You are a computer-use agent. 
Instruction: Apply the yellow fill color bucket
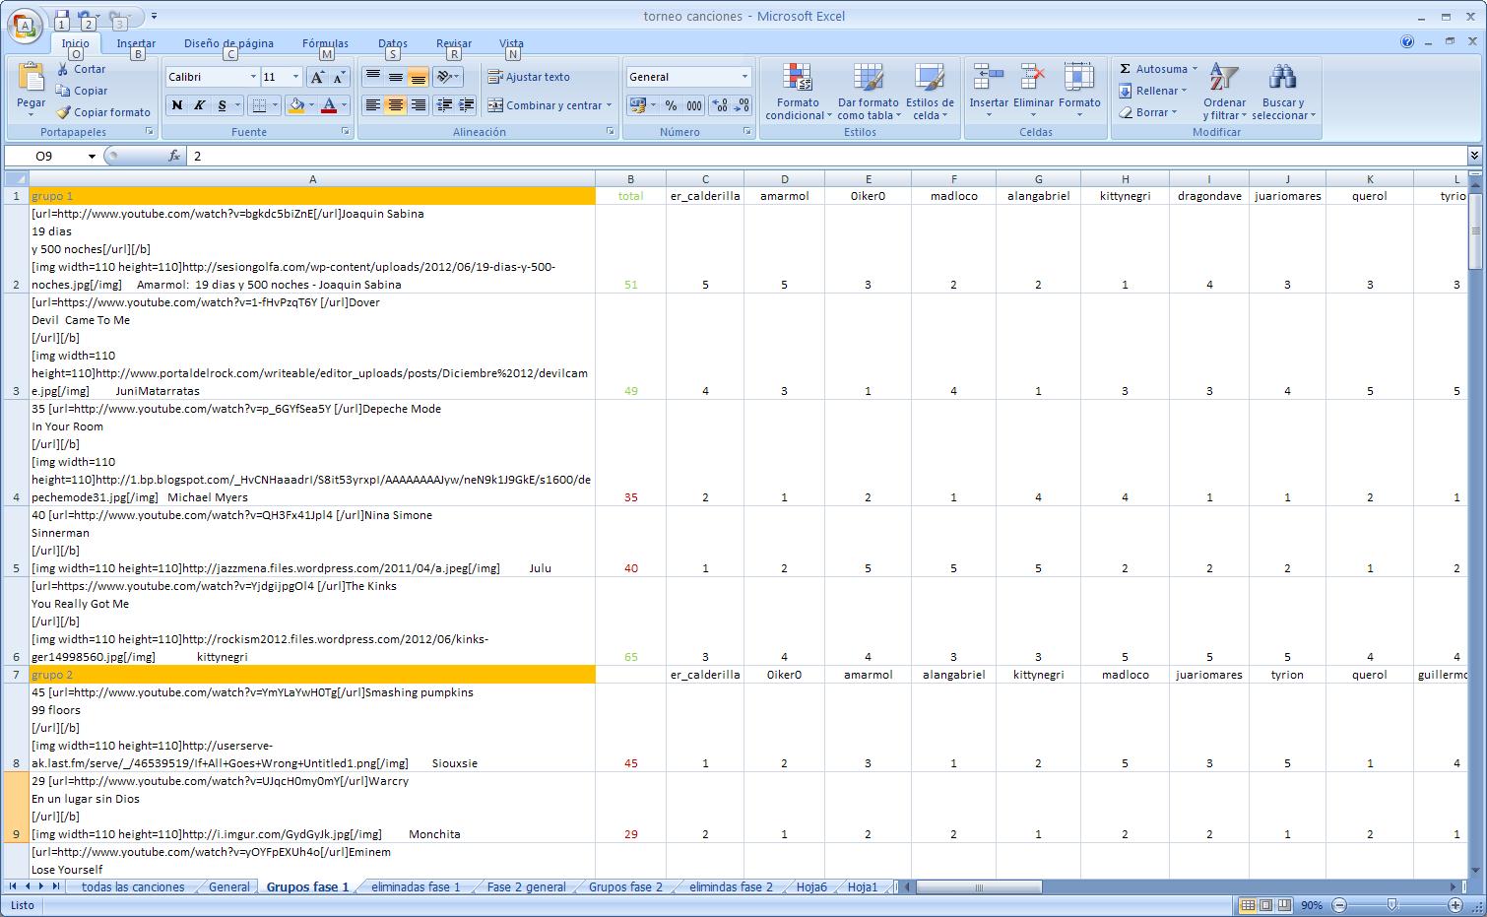pyautogui.click(x=295, y=105)
